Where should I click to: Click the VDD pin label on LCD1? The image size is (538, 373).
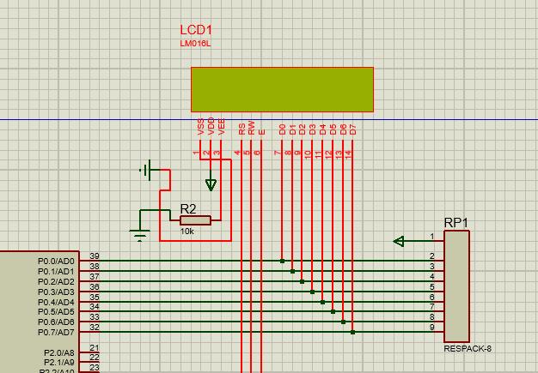tap(211, 126)
